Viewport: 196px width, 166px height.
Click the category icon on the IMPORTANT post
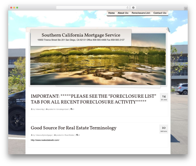[47, 109]
